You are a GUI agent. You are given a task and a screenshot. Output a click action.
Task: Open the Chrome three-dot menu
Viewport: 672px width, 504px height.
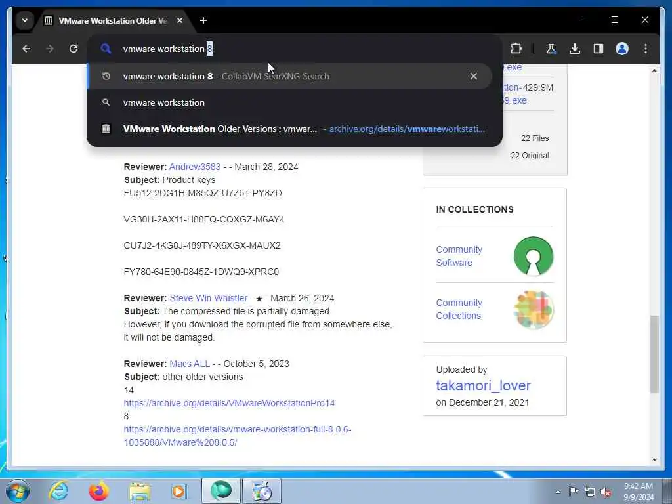[x=646, y=49]
